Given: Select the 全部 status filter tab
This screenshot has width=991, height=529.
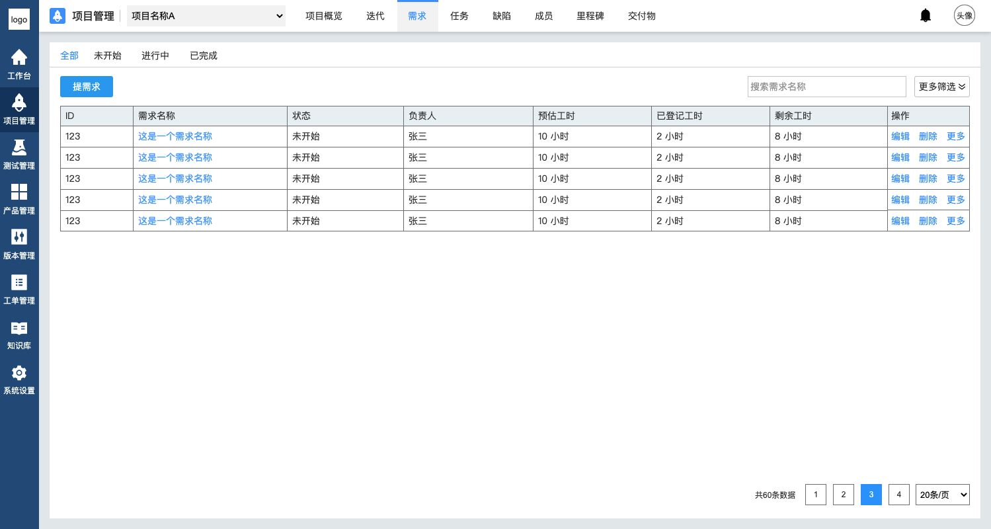Looking at the screenshot, I should (69, 56).
